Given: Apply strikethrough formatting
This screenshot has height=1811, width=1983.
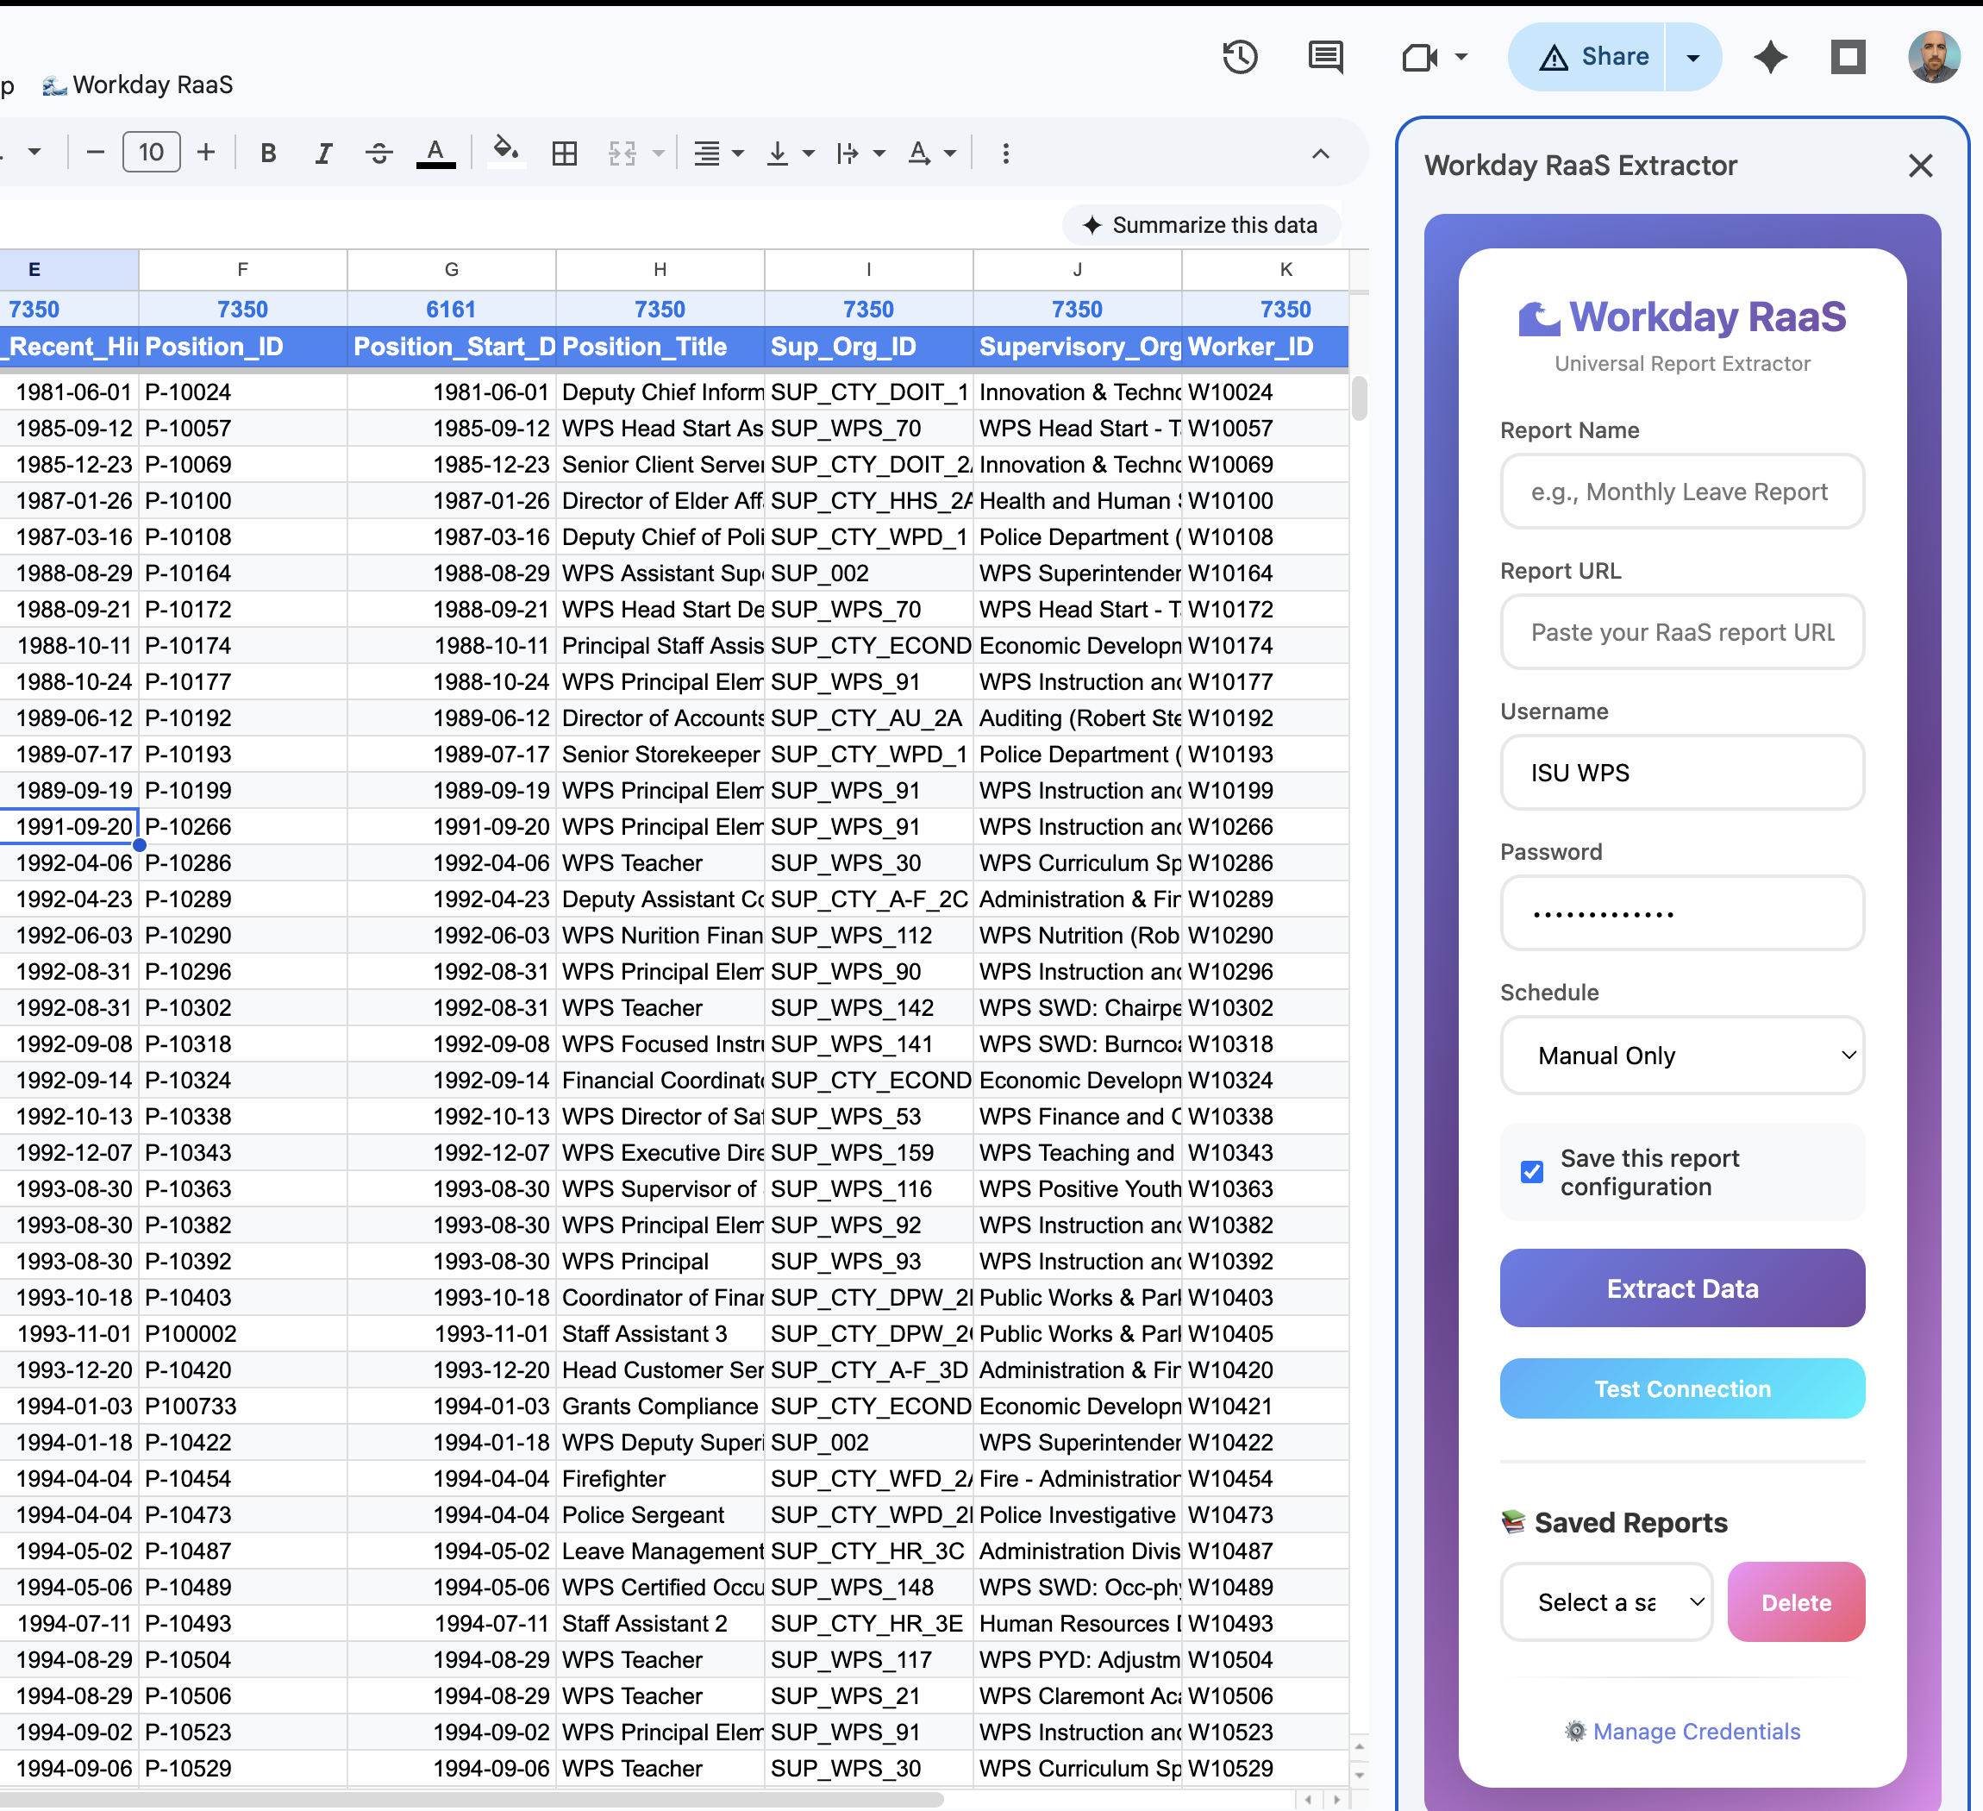Looking at the screenshot, I should pyautogui.click(x=379, y=153).
